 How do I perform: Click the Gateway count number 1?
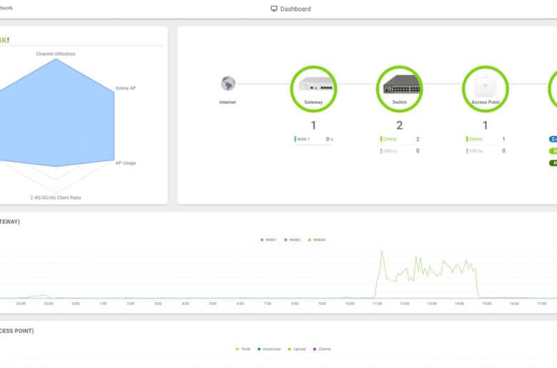[313, 126]
